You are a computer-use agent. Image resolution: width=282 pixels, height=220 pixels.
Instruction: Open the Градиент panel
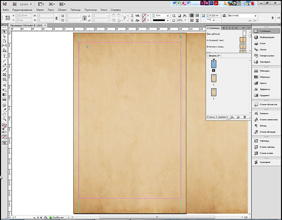coord(264,95)
